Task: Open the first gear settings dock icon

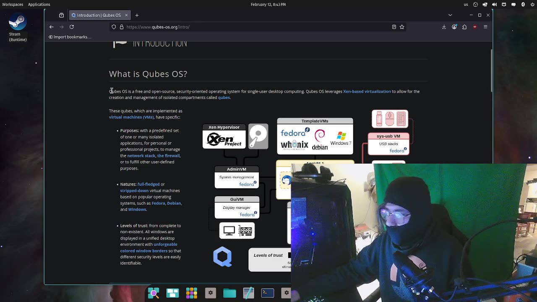Action: click(211, 293)
